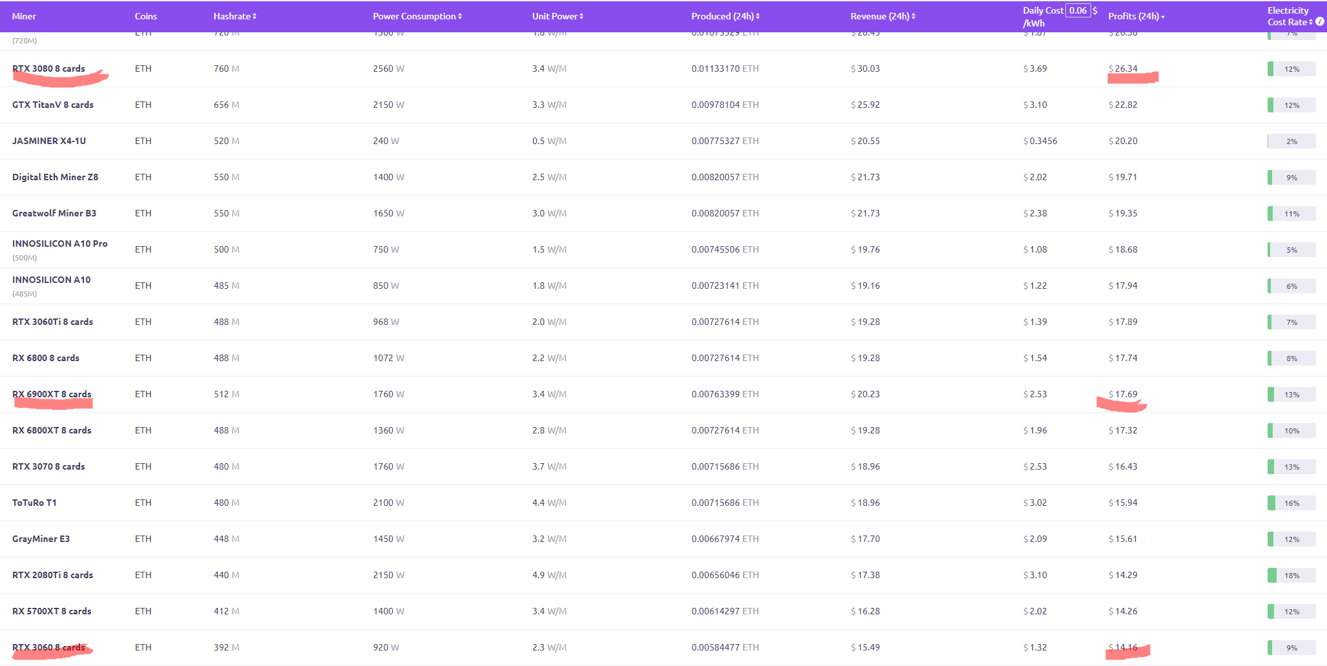
Task: Select the 448 M hashrate value
Action: point(227,539)
